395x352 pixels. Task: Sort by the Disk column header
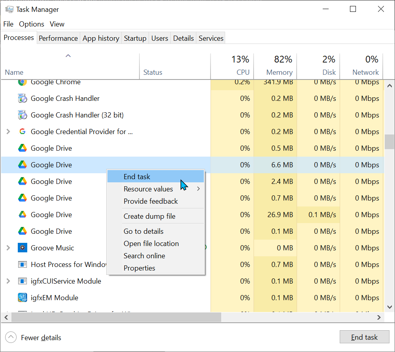(x=318, y=66)
